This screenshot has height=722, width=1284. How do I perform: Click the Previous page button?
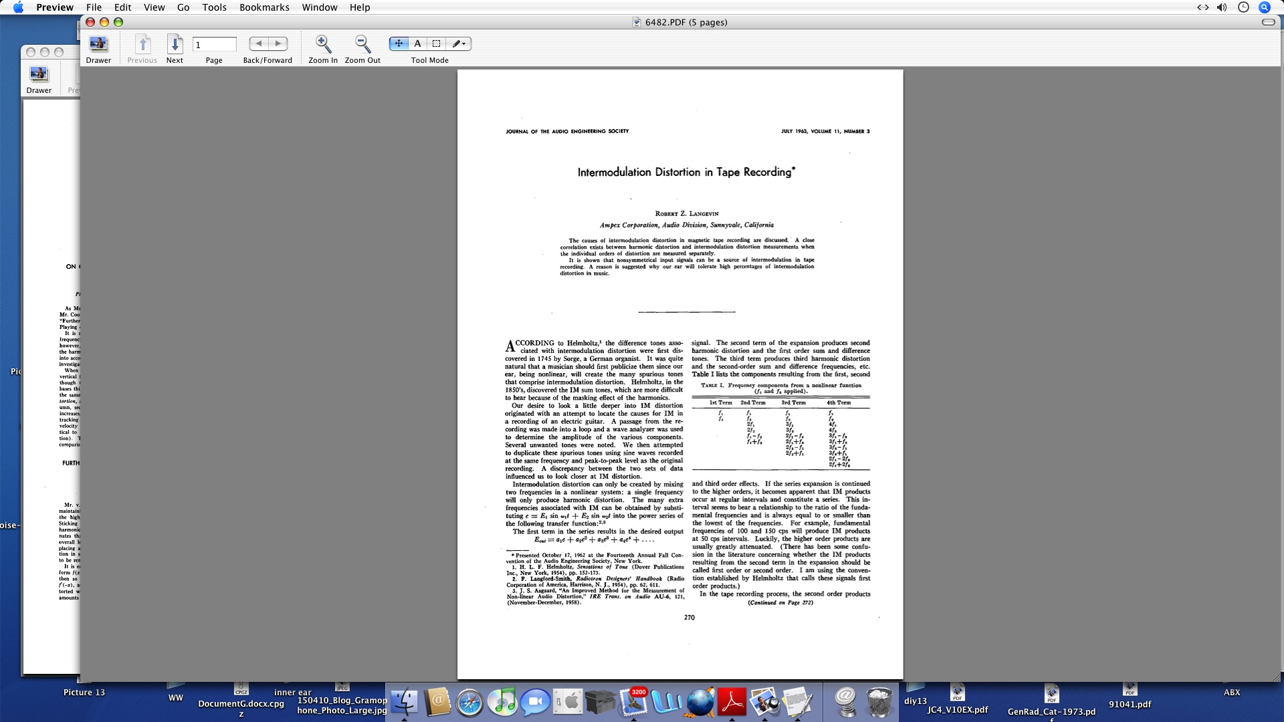142,44
